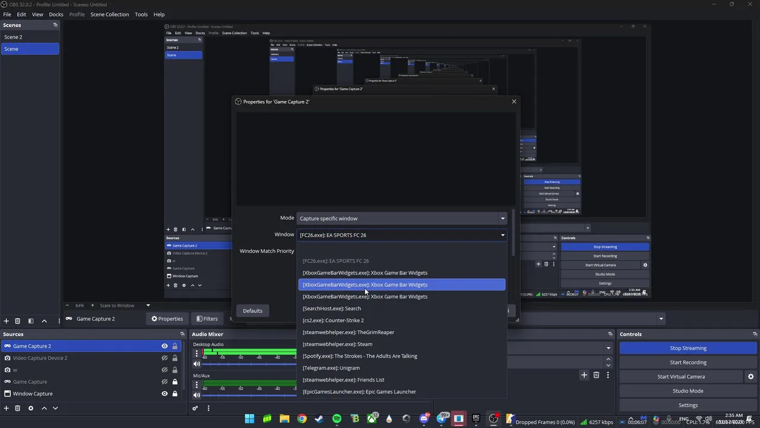Open the Scene Collection menu

click(109, 14)
